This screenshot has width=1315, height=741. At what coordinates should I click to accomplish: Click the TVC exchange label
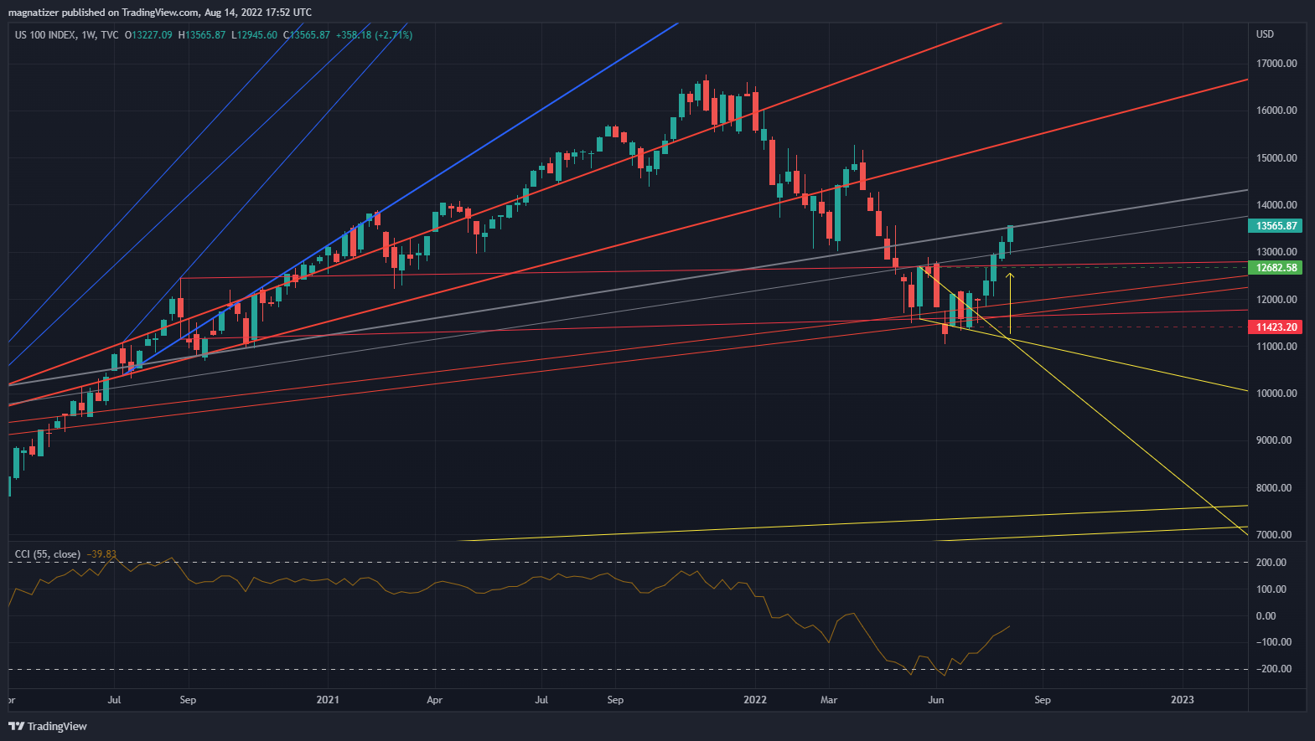(109, 35)
